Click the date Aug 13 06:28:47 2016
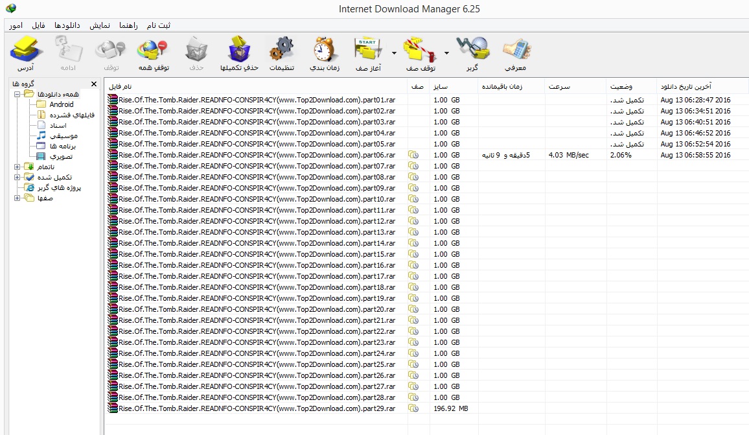 tap(695, 100)
